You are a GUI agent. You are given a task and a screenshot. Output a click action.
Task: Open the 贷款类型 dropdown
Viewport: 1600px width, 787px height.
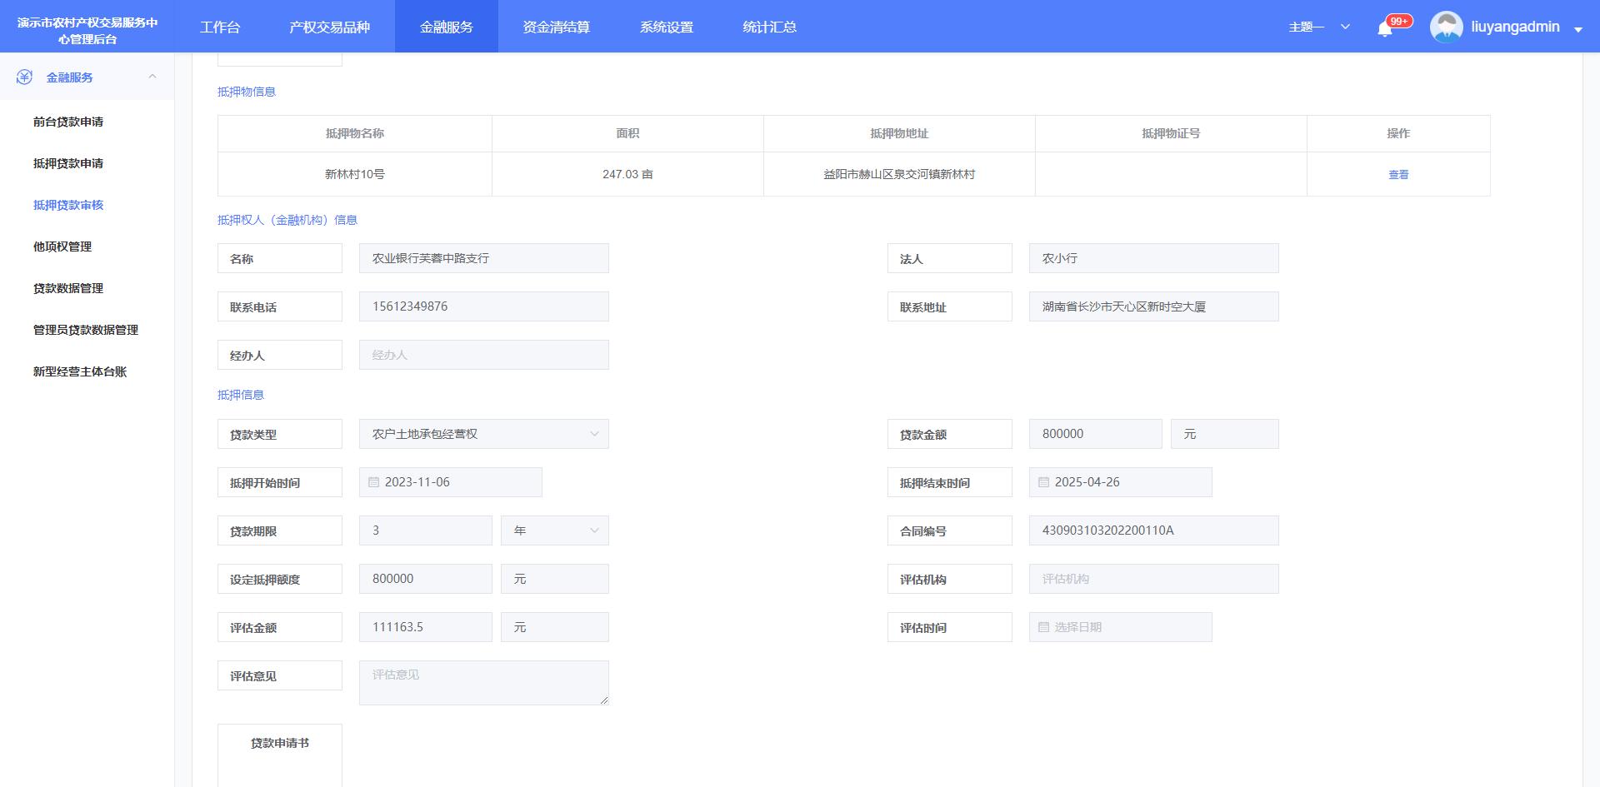(x=483, y=434)
